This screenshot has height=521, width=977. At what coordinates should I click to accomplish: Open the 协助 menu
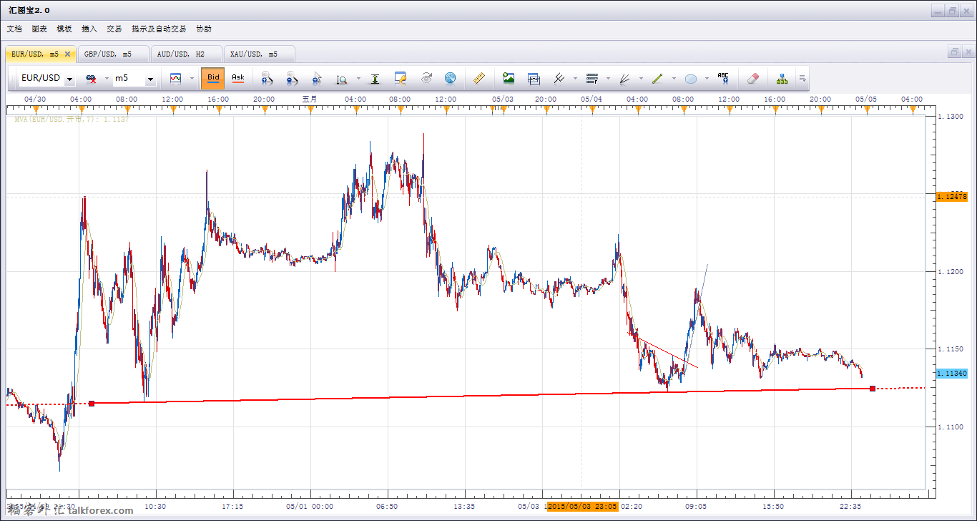204,29
